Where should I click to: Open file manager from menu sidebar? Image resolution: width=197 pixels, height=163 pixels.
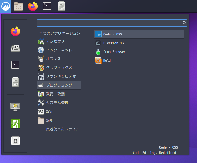point(15,82)
